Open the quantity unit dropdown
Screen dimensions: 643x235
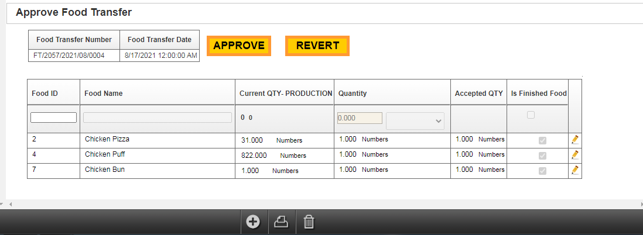click(x=415, y=120)
